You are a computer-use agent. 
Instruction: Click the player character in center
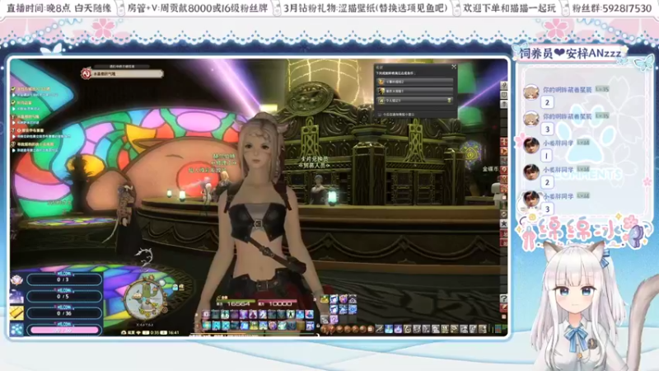(263, 218)
